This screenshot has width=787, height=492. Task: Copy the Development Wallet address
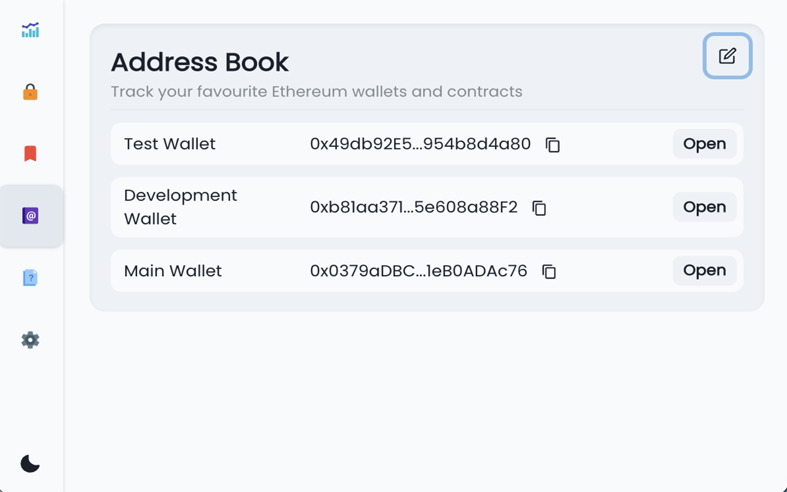[x=539, y=208]
